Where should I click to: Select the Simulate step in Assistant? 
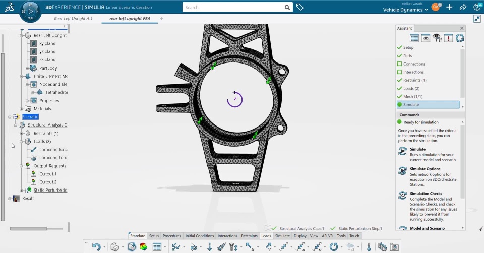(428, 105)
